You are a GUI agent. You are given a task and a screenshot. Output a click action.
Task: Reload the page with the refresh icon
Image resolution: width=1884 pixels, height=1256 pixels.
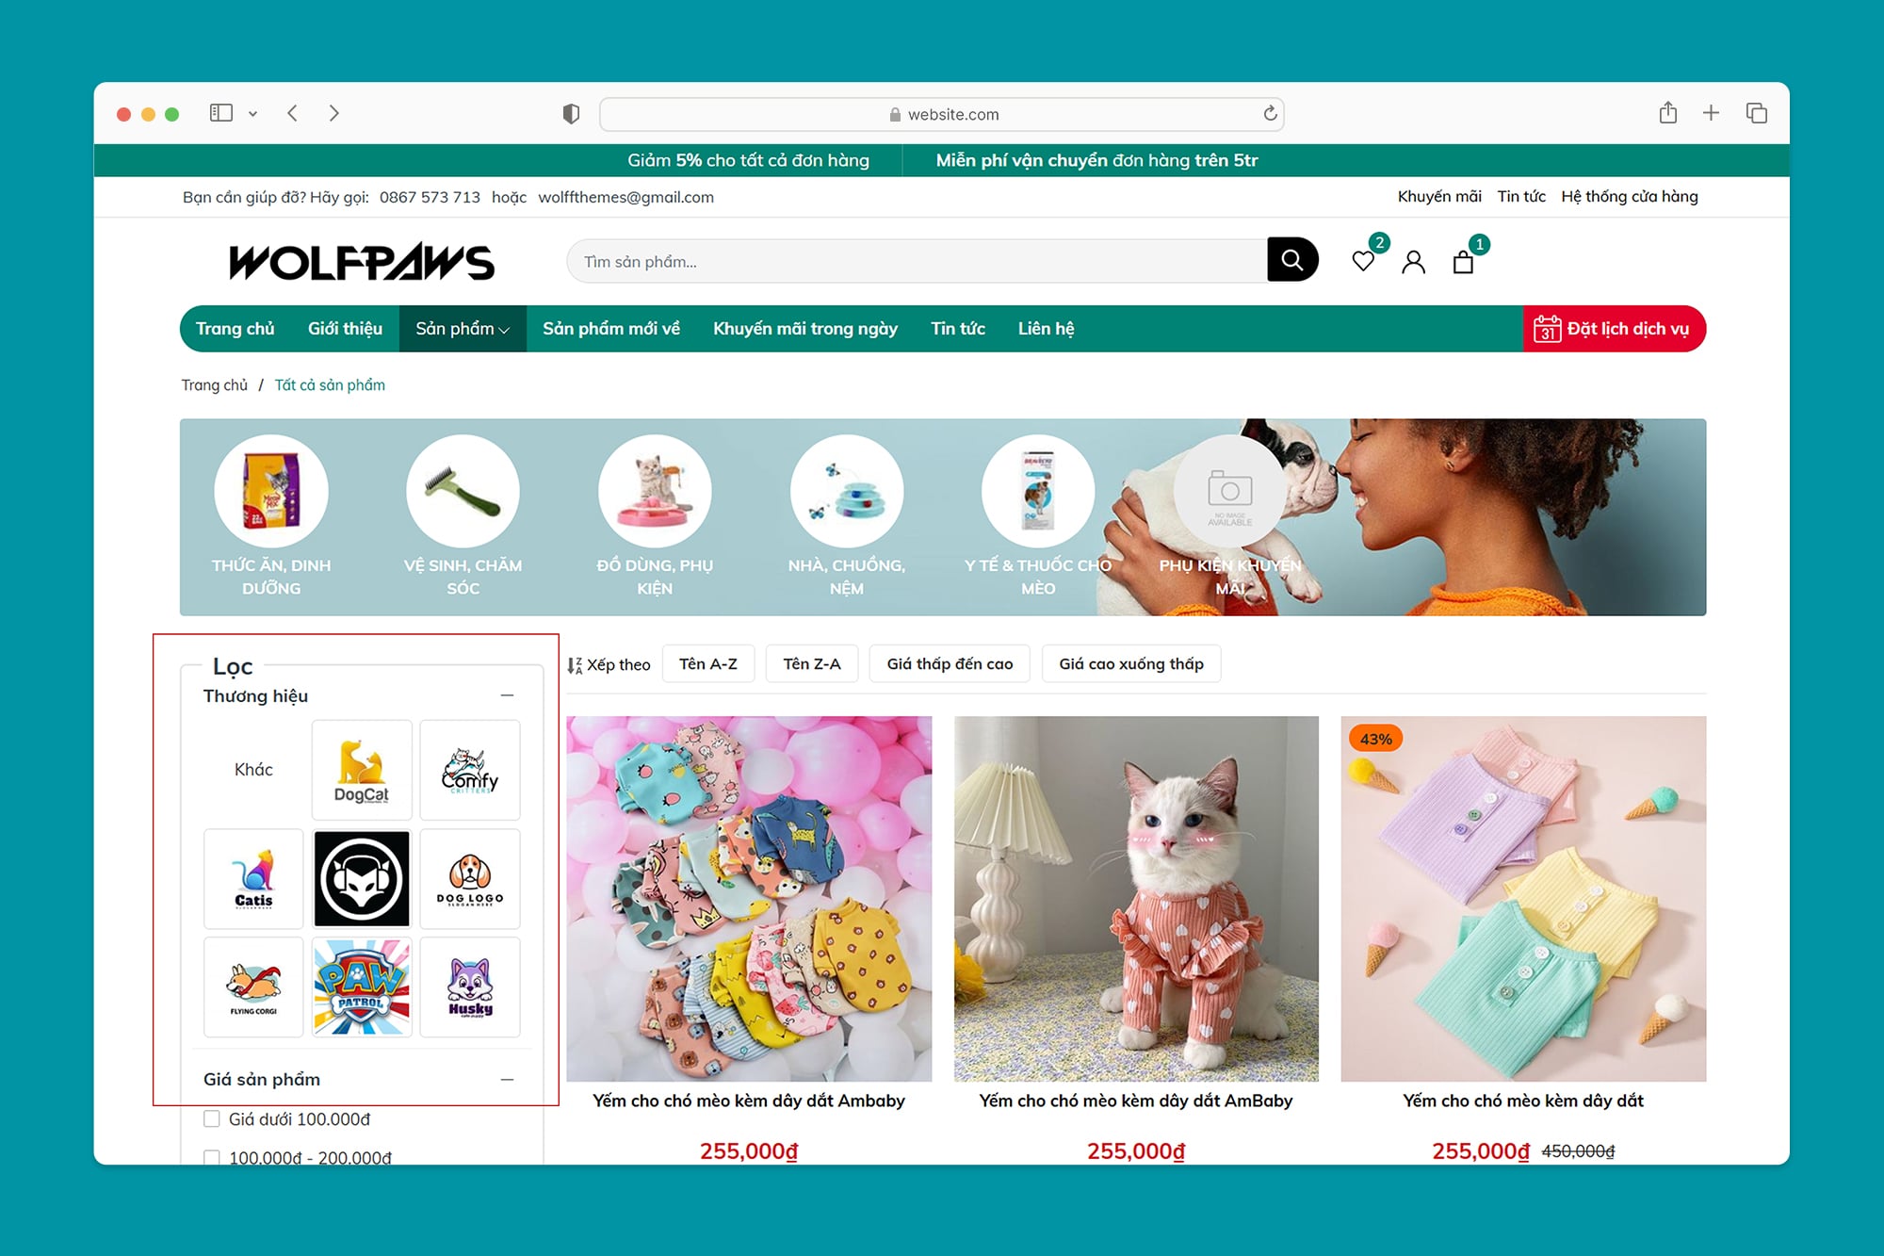point(1270,113)
